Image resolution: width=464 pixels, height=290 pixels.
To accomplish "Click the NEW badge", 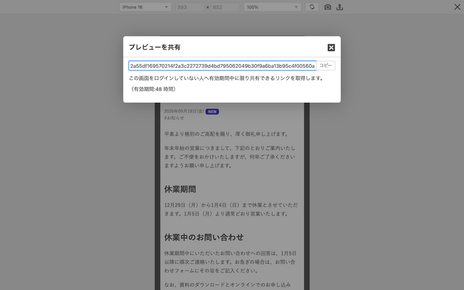I will coord(212,111).
